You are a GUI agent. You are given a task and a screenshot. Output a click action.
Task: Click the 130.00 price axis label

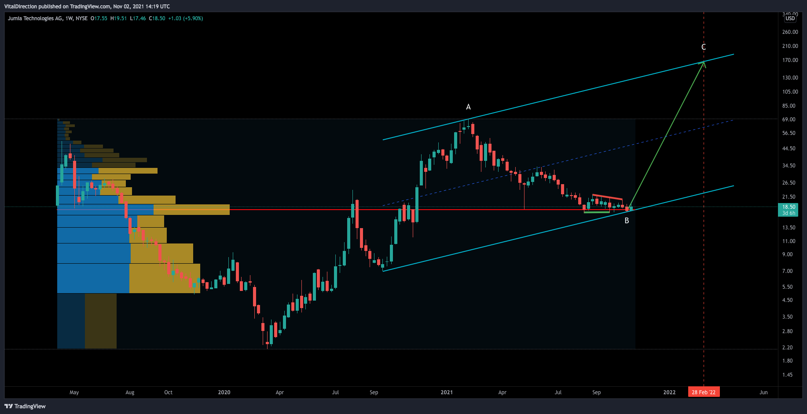(790, 78)
